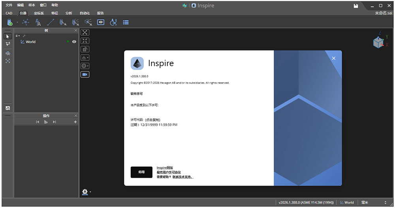Click the save disk icon in title bar
Image resolution: width=395 pixels, height=208 pixels.
coord(356,6)
